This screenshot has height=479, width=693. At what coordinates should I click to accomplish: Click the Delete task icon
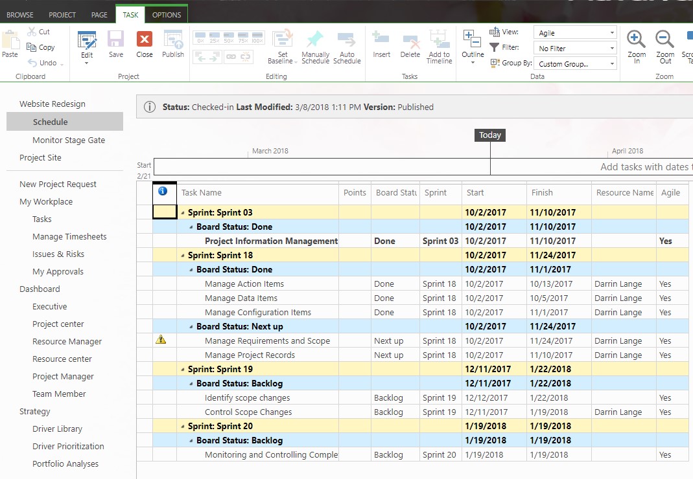click(410, 41)
